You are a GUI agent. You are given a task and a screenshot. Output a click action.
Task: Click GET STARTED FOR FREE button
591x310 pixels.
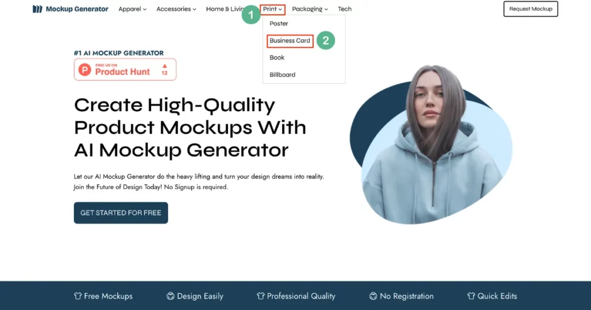(x=121, y=213)
